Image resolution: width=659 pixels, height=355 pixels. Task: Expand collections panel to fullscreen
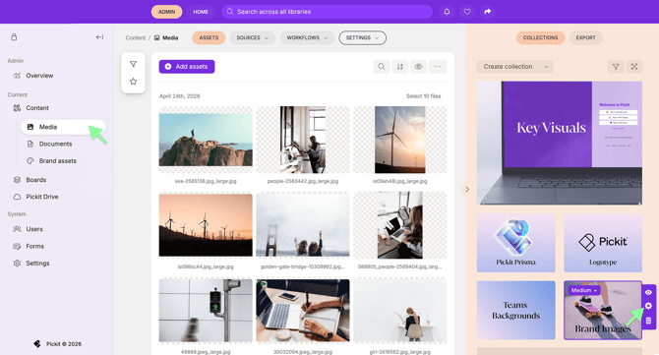coord(634,67)
